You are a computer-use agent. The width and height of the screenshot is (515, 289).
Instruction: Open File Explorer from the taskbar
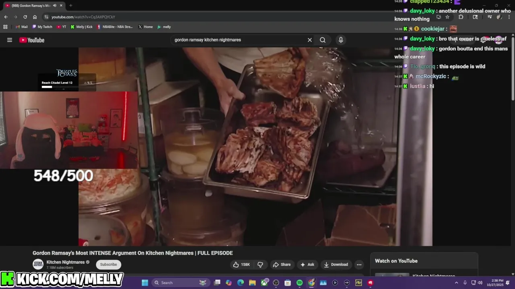pos(252,283)
